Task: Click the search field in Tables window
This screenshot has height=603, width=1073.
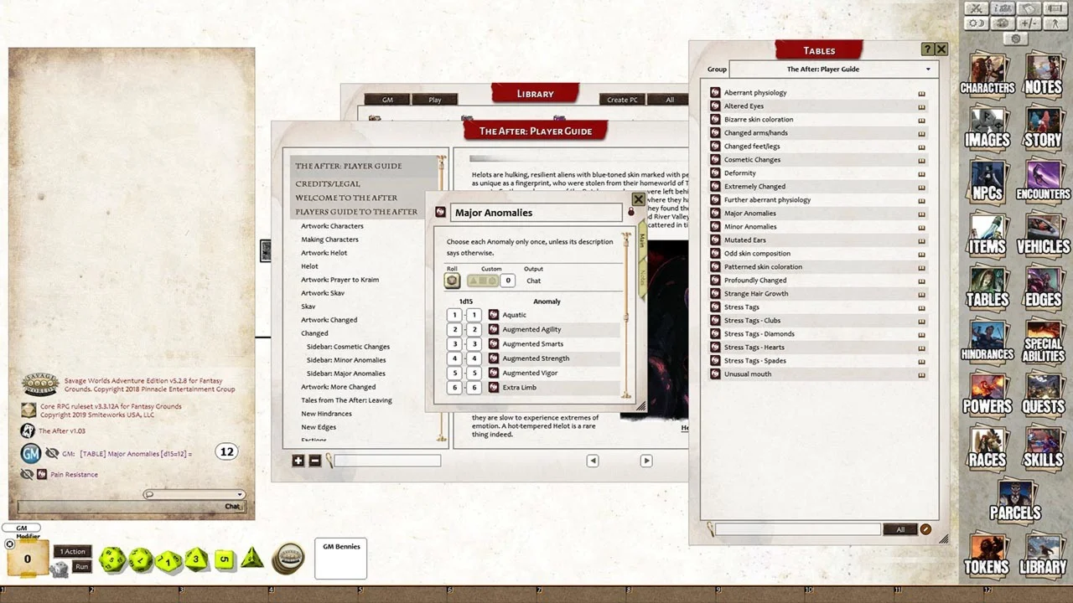Action: pos(797,529)
